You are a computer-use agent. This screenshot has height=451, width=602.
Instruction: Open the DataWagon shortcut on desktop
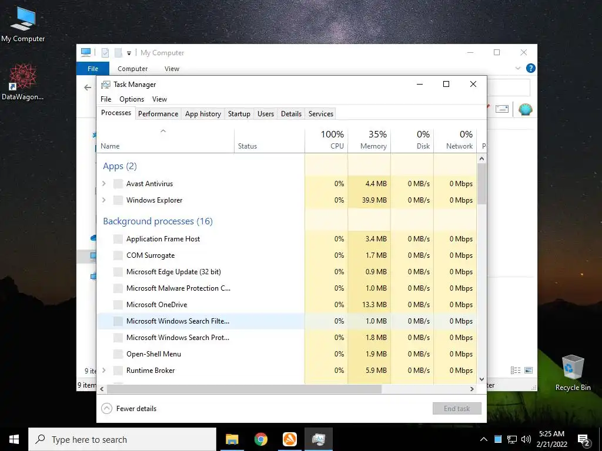tap(23, 81)
